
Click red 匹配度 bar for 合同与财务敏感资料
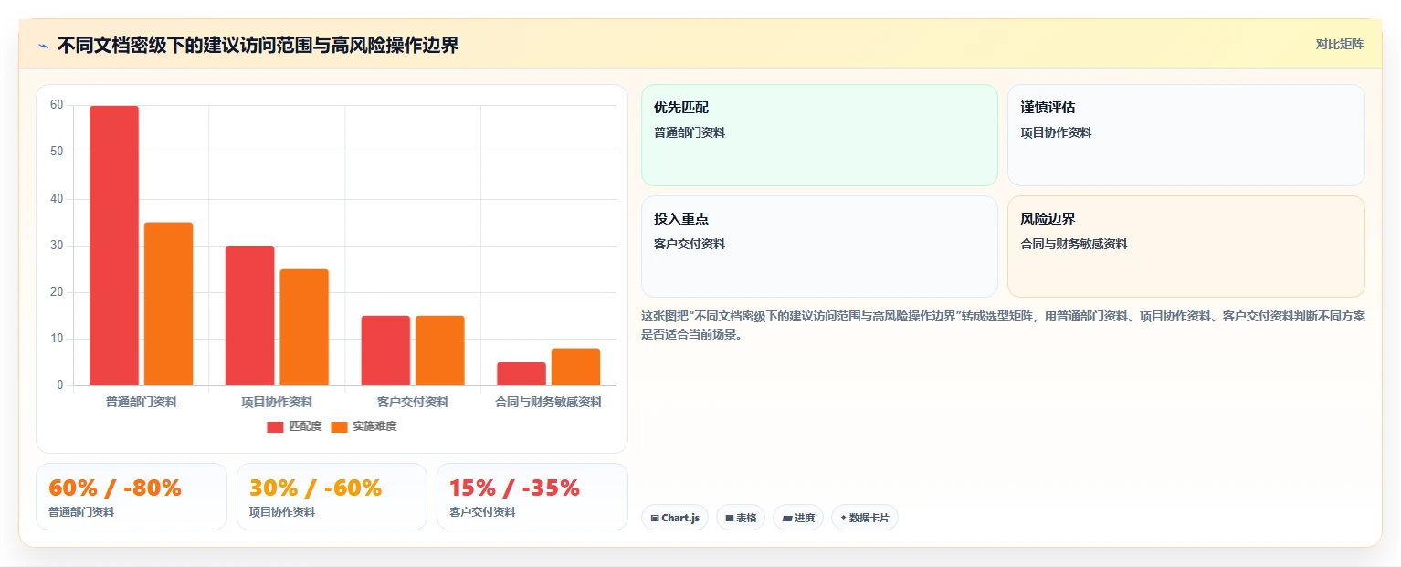click(x=521, y=374)
